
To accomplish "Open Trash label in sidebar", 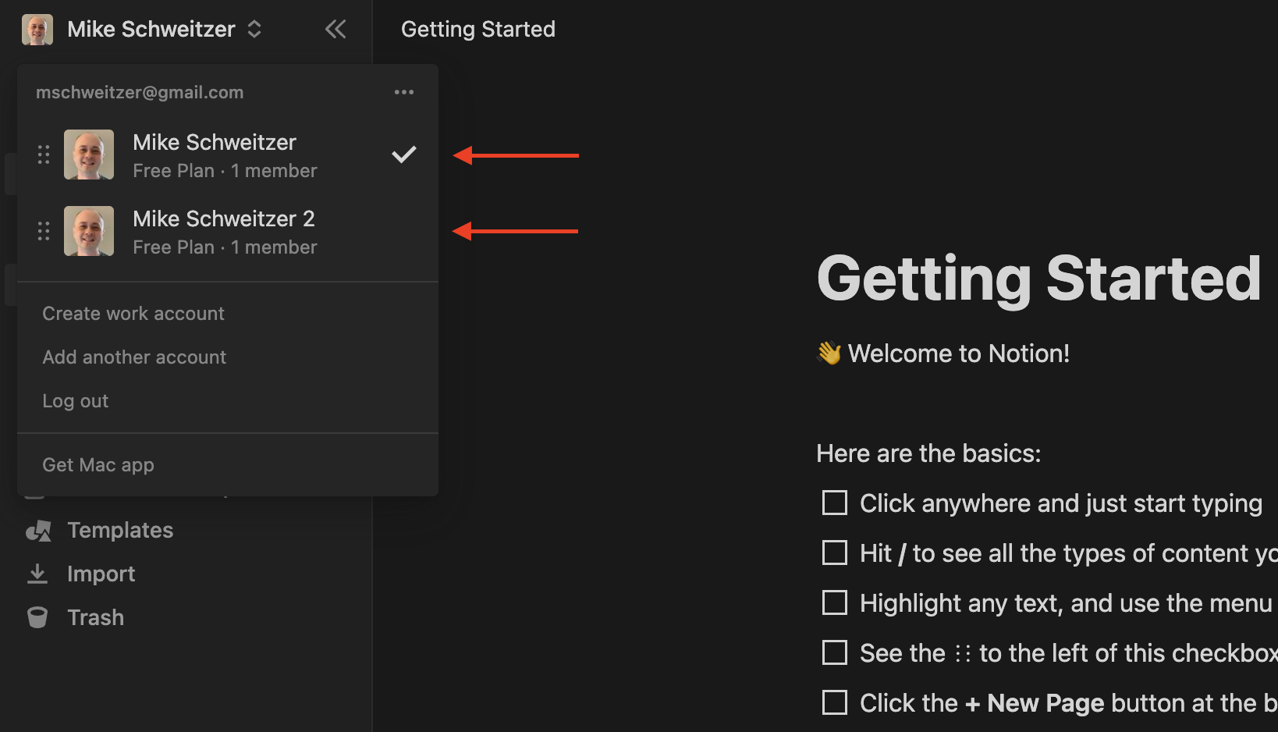I will [96, 618].
